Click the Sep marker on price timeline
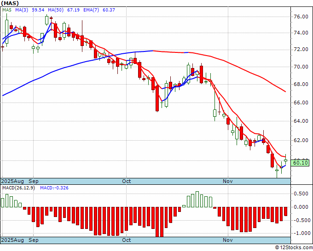This screenshot has height=251, width=313. 34,181
